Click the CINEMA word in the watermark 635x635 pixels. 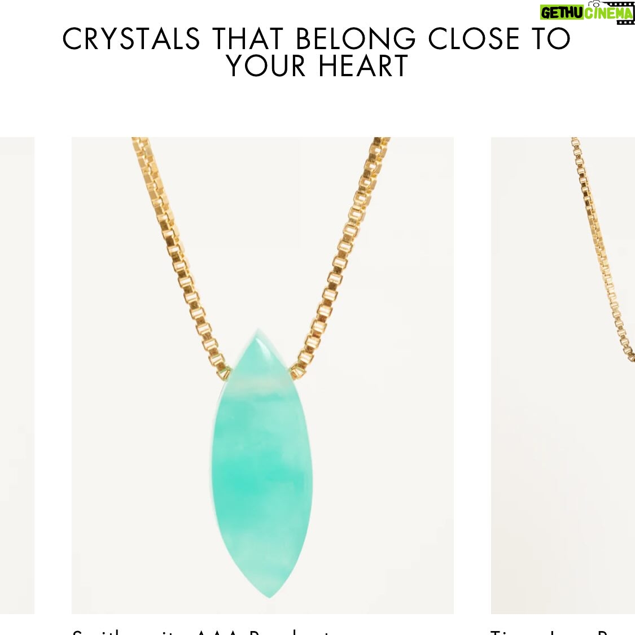[x=607, y=14]
